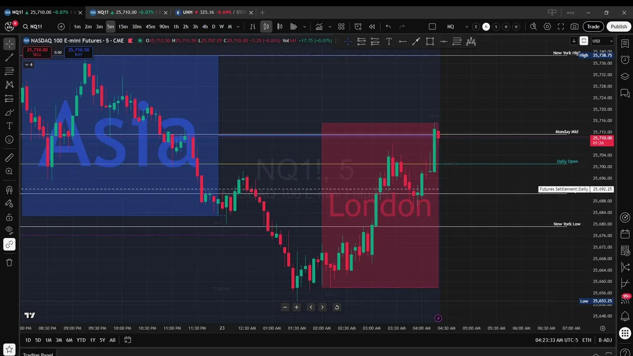
Task: Click the add symbol compare plus icon
Action: point(61,27)
